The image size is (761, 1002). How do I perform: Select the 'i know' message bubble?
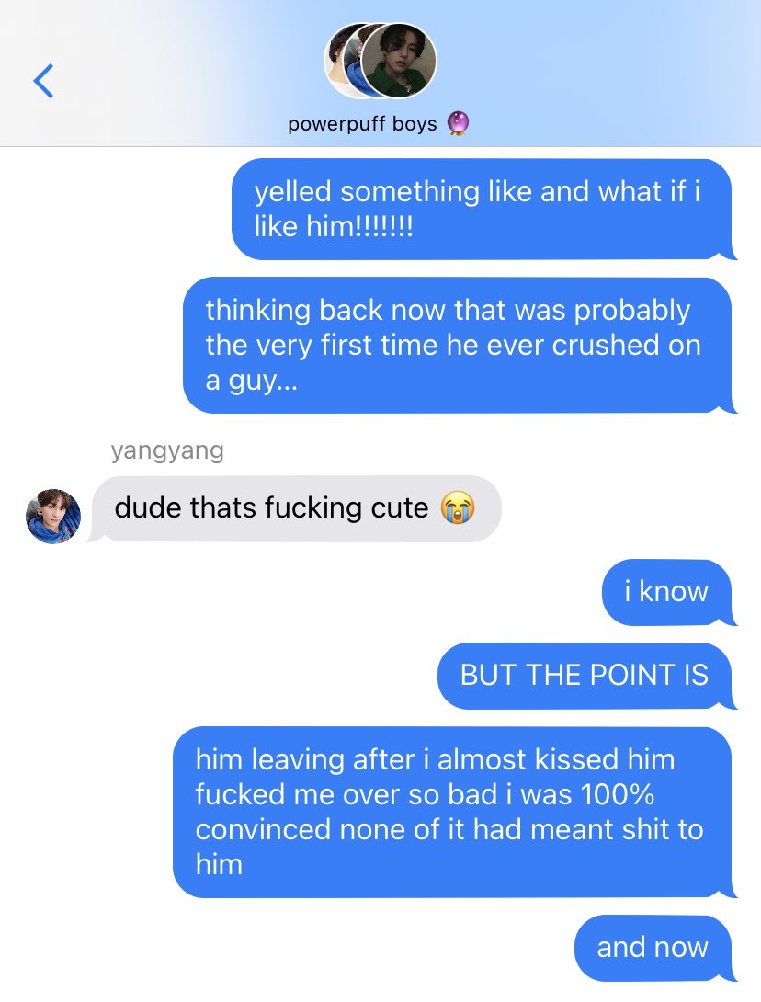click(668, 592)
